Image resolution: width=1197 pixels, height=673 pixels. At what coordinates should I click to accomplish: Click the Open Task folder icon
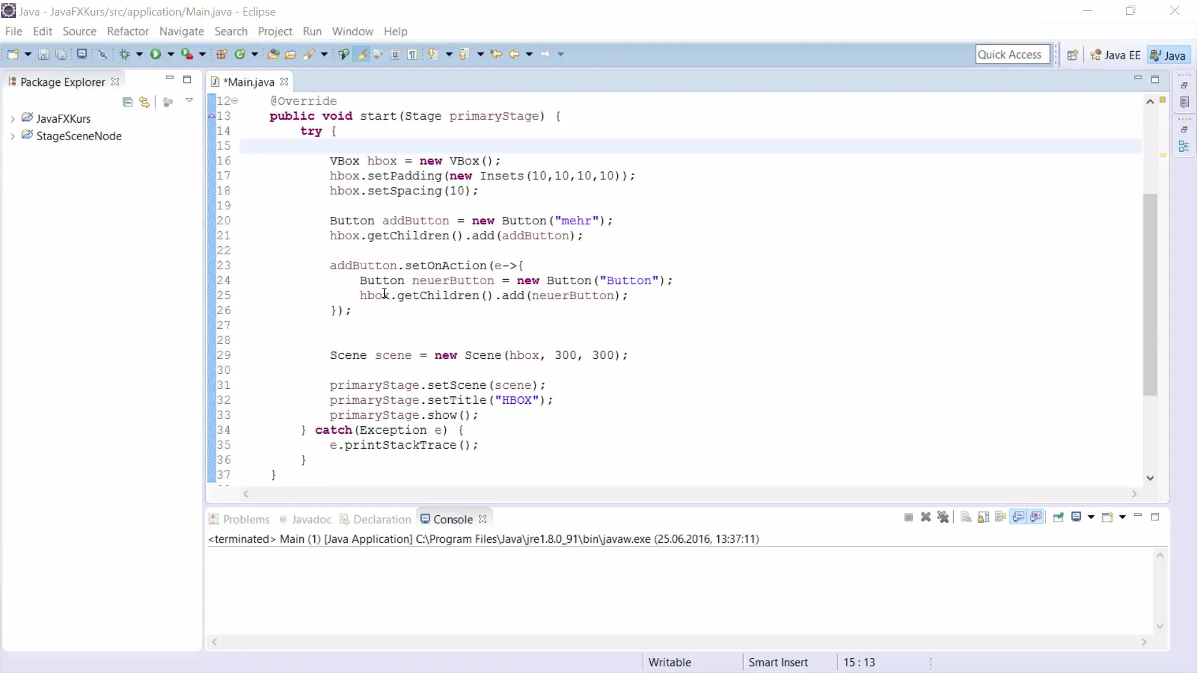point(291,54)
